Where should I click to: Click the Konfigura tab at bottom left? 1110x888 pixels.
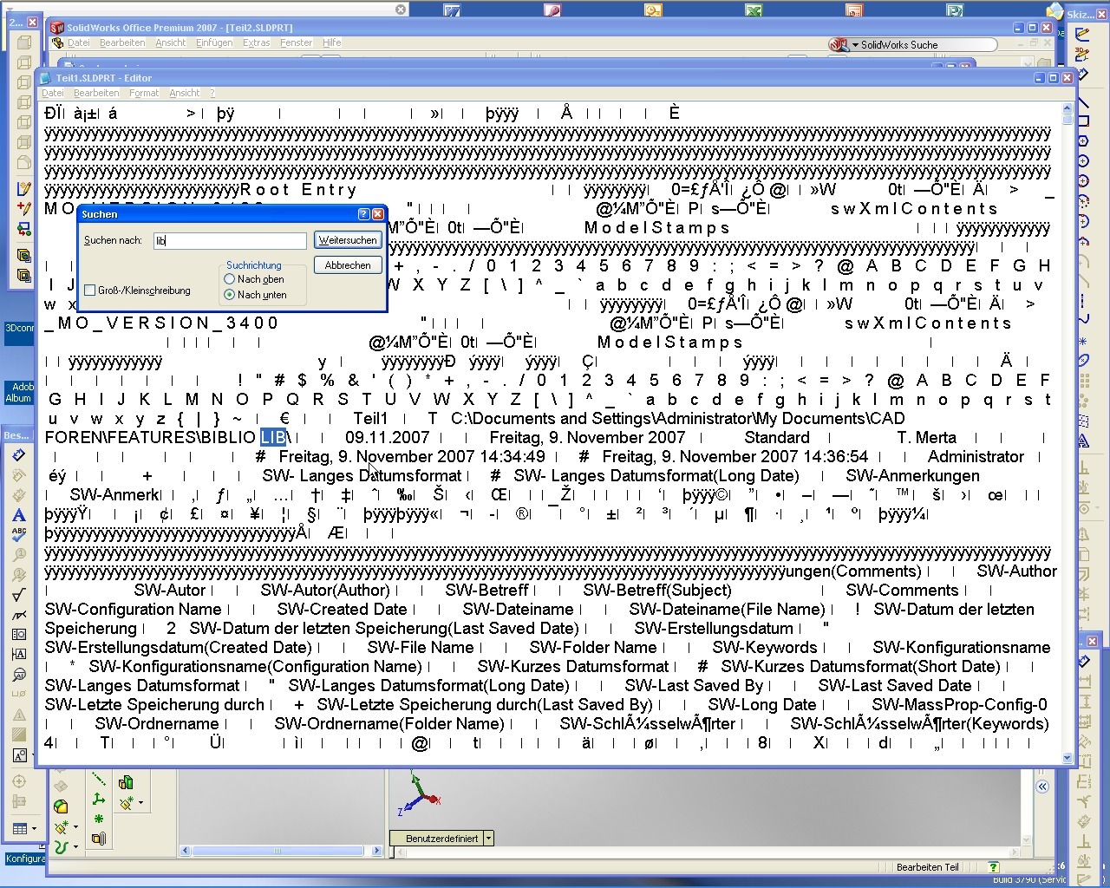25,859
